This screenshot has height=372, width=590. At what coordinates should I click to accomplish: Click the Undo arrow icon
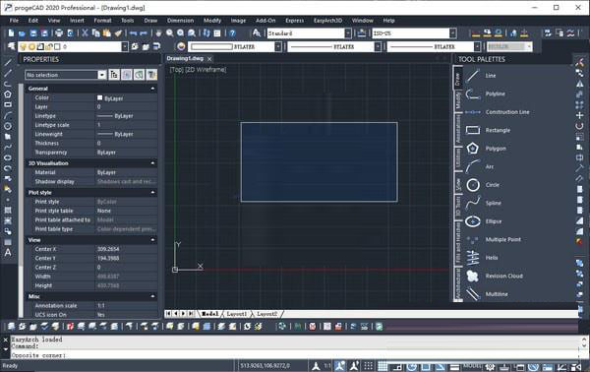(x=133, y=33)
